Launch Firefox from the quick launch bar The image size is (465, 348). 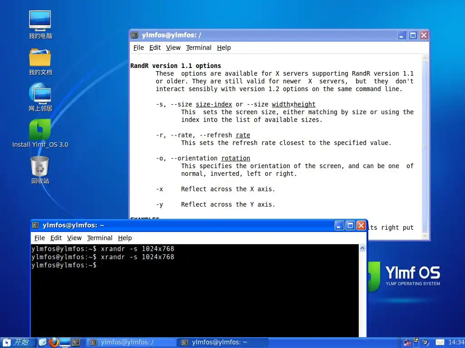(x=54, y=343)
